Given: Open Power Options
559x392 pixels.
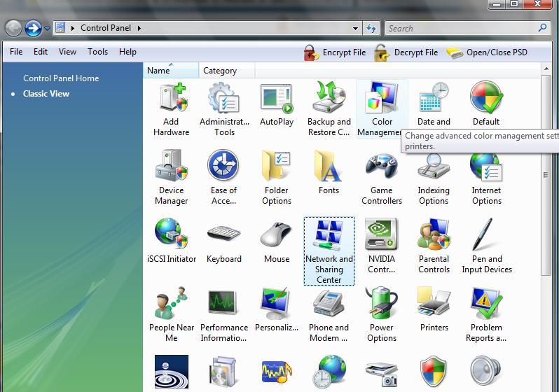Looking at the screenshot, I should [382, 315].
